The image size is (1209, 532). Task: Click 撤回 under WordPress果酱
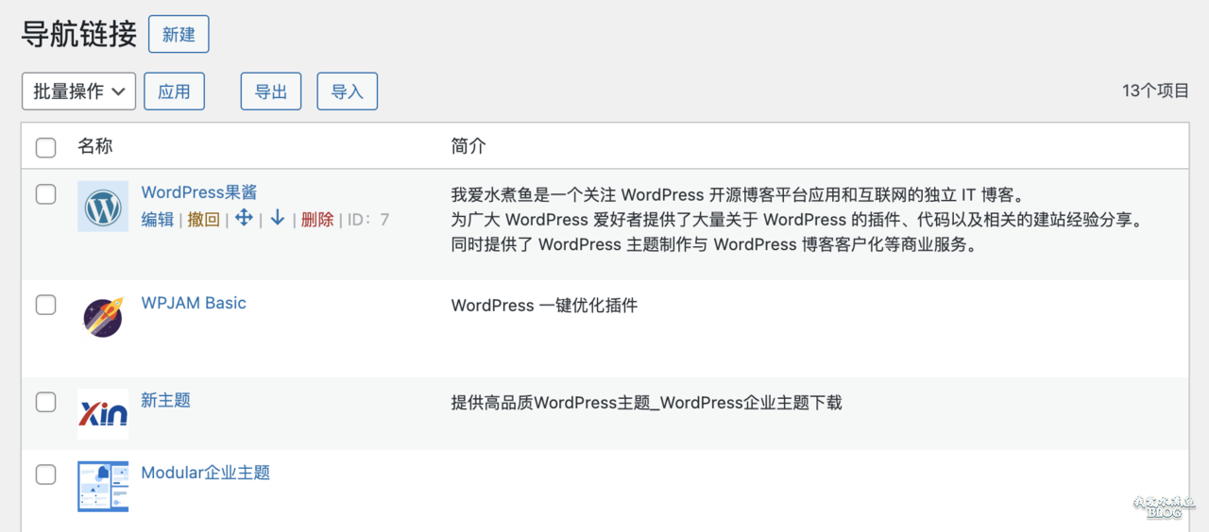203,220
